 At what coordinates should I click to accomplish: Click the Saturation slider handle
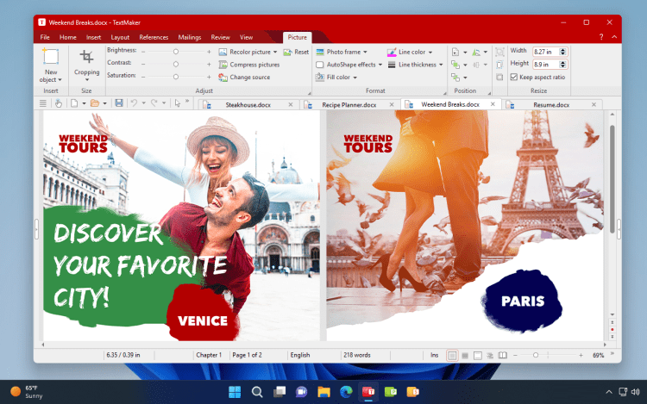pyautogui.click(x=176, y=77)
